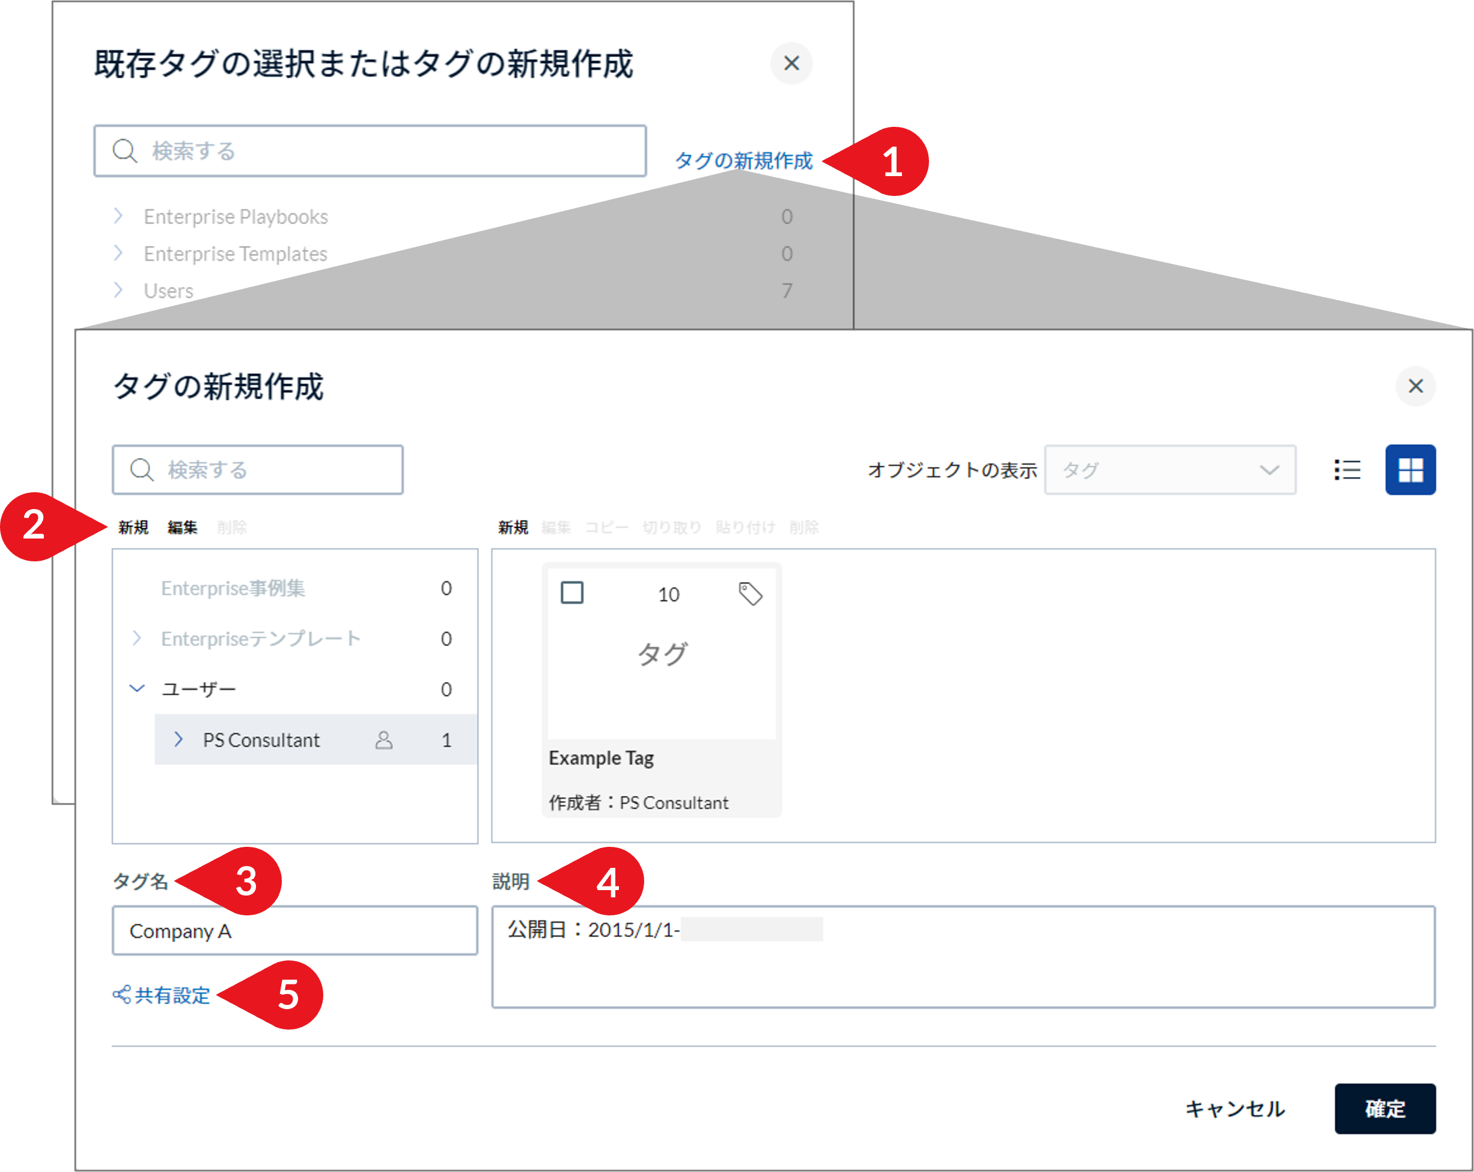Click the 共有設定 link
The image size is (1474, 1172).
[171, 995]
